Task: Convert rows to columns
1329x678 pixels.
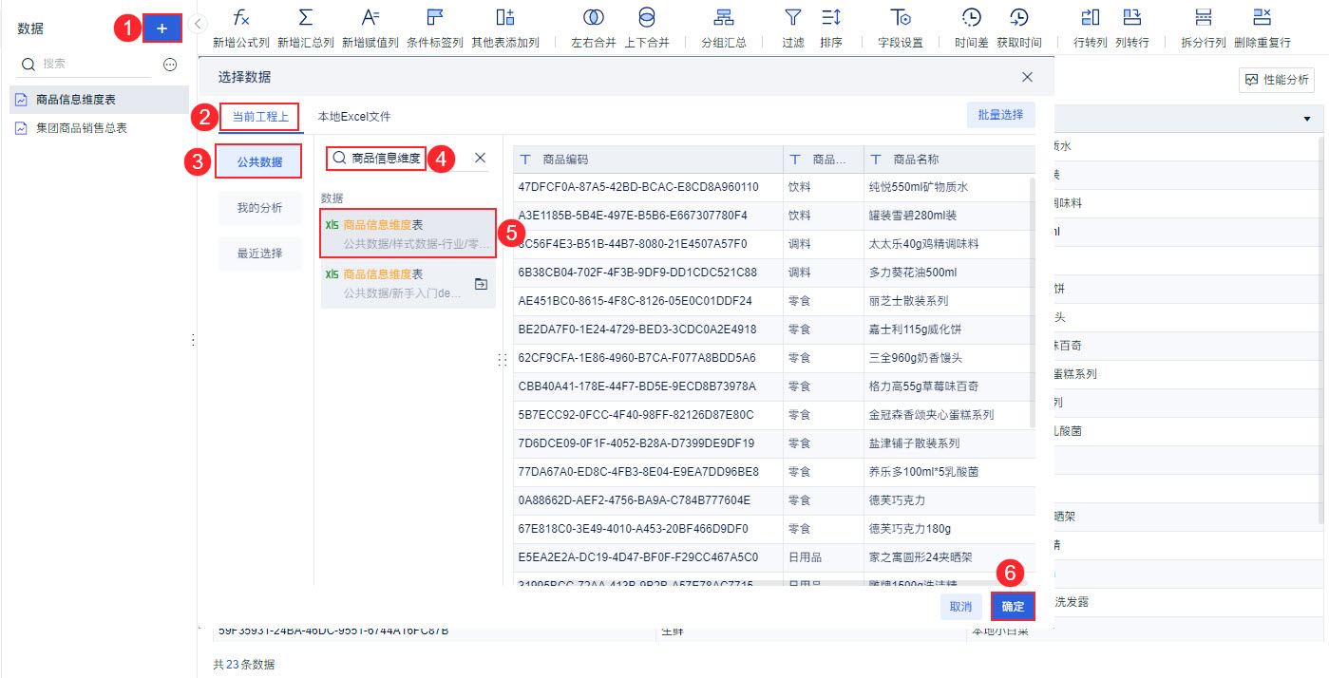Action: [x=1091, y=28]
